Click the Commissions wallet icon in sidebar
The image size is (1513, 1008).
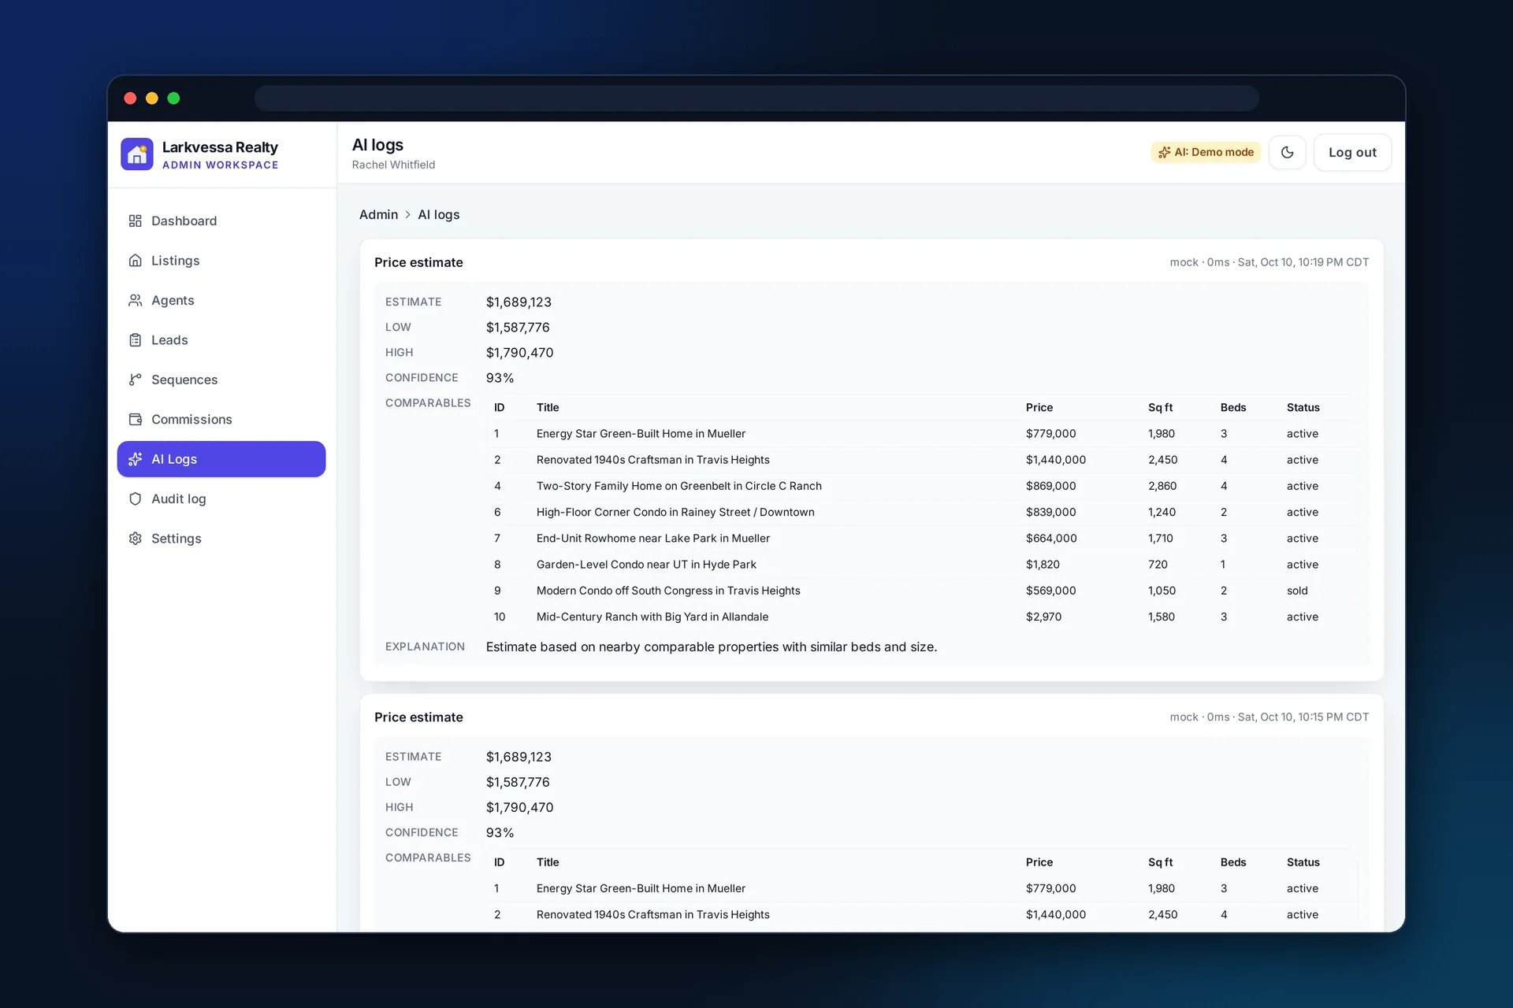(136, 419)
